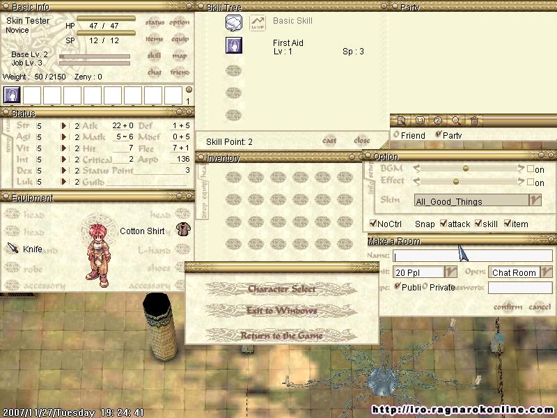Raise Agi with its arrow
557x418 pixels.
tap(63, 137)
